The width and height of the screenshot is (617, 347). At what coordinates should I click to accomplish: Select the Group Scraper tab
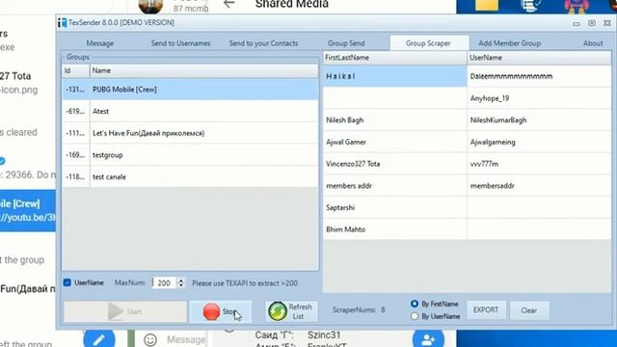tap(428, 43)
